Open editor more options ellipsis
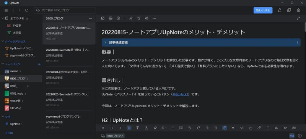 pos(154,18)
